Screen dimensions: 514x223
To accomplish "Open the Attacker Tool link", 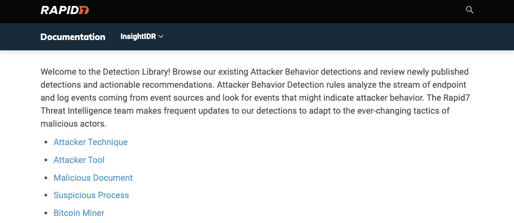I will coord(79,160).
